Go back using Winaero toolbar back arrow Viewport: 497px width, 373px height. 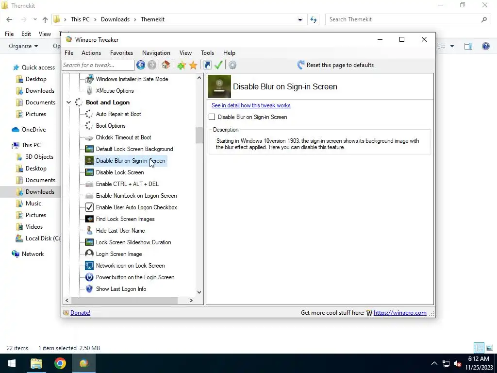click(141, 65)
